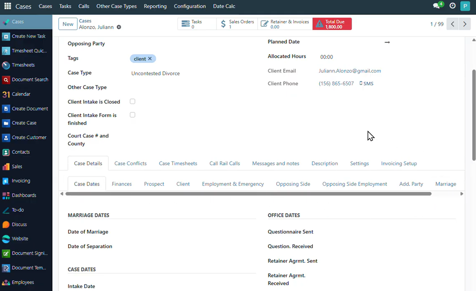Click the New button to create a case
Screen dimensions: 476x291
click(x=68, y=24)
